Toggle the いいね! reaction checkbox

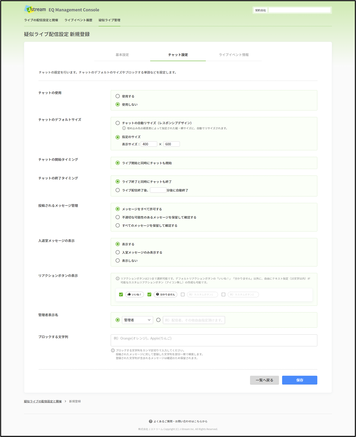121,294
